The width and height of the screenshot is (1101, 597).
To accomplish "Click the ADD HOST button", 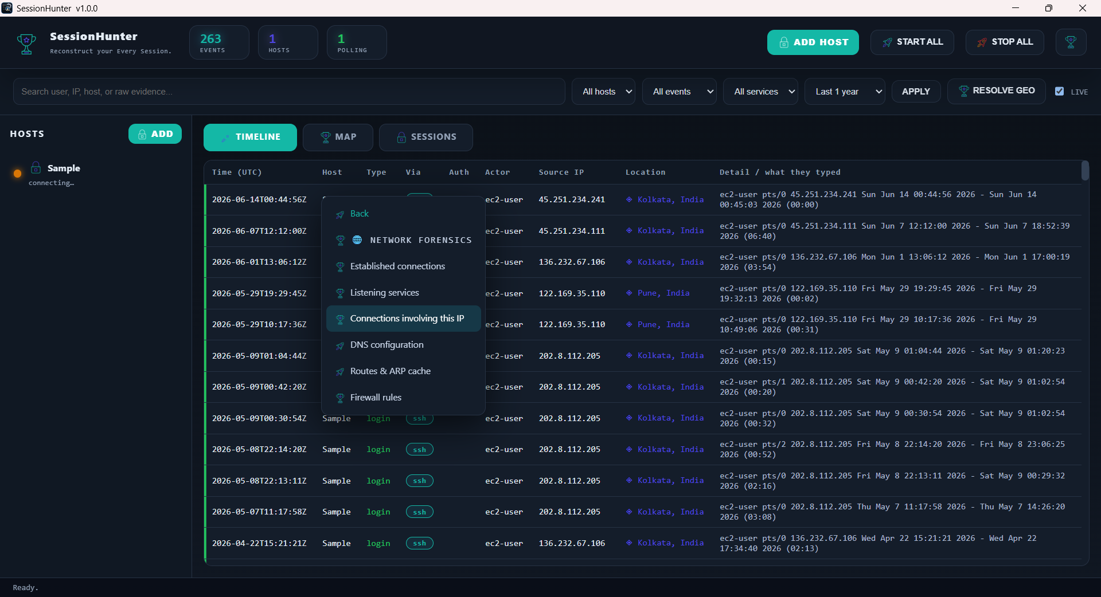I will click(813, 42).
